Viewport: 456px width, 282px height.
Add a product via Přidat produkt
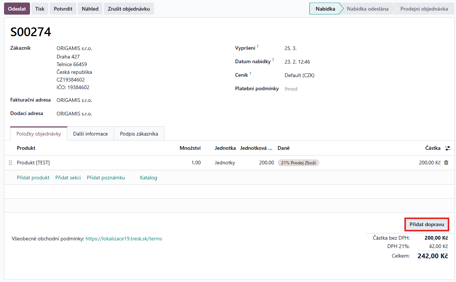coord(33,178)
